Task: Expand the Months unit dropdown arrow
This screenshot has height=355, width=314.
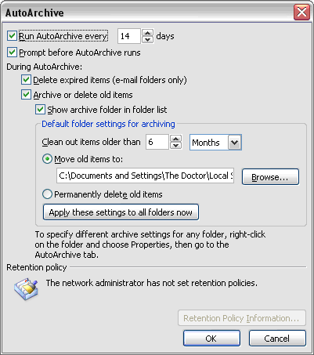Action: coord(235,143)
